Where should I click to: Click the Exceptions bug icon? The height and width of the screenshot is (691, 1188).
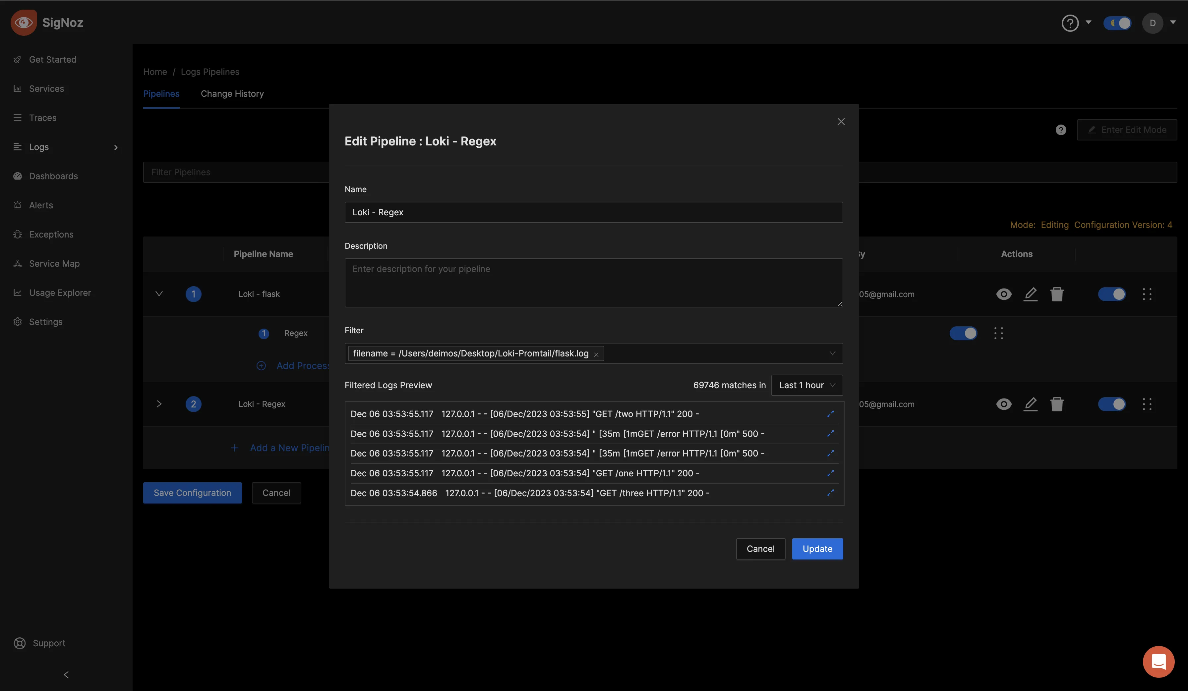[x=18, y=234]
